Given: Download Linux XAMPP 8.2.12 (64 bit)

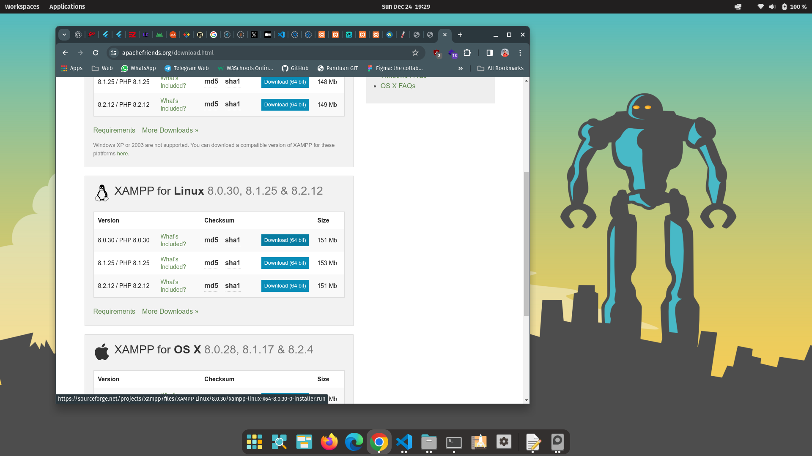Looking at the screenshot, I should pos(285,286).
